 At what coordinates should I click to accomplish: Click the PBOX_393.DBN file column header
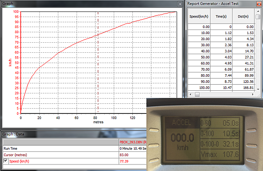pos(133,142)
